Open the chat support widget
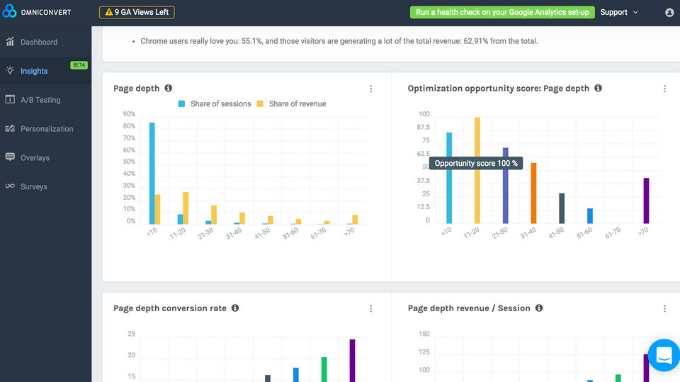The height and width of the screenshot is (382, 680). 664,356
